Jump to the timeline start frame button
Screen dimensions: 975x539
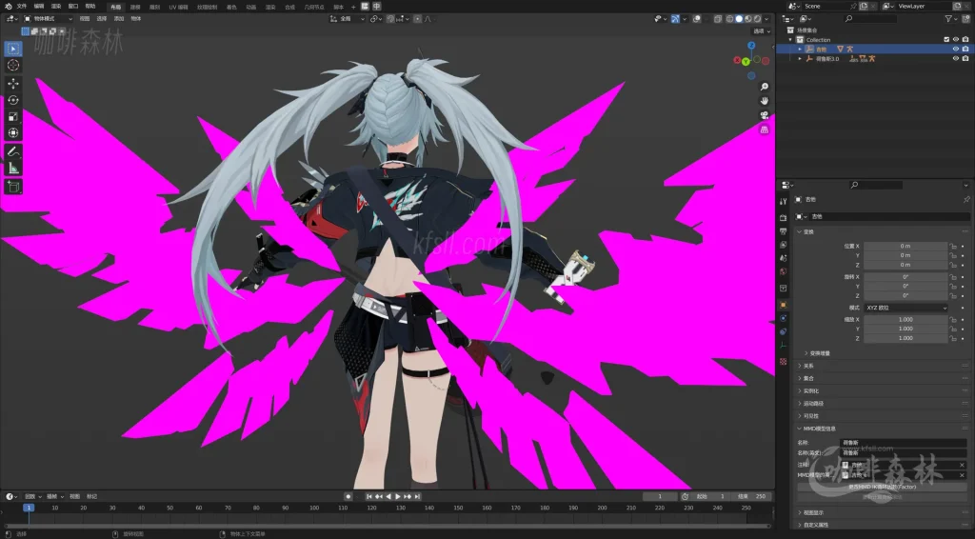pos(369,497)
